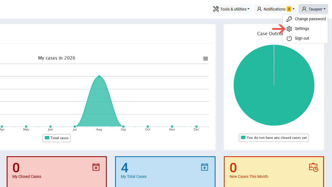Click the Jul data point on chart
This screenshot has width=332, height=187.
pyautogui.click(x=75, y=127)
